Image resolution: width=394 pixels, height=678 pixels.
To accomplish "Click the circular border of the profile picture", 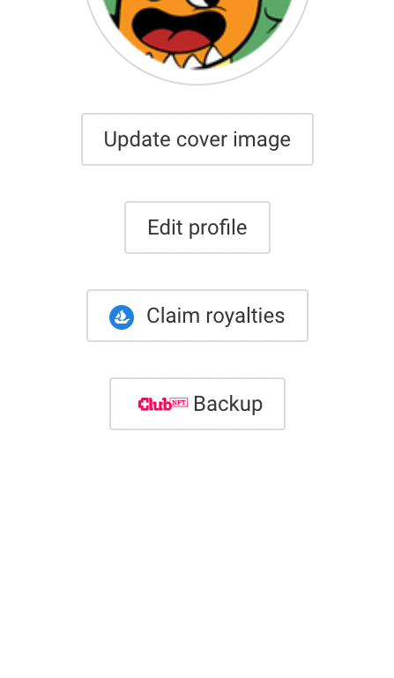I will coord(197,84).
